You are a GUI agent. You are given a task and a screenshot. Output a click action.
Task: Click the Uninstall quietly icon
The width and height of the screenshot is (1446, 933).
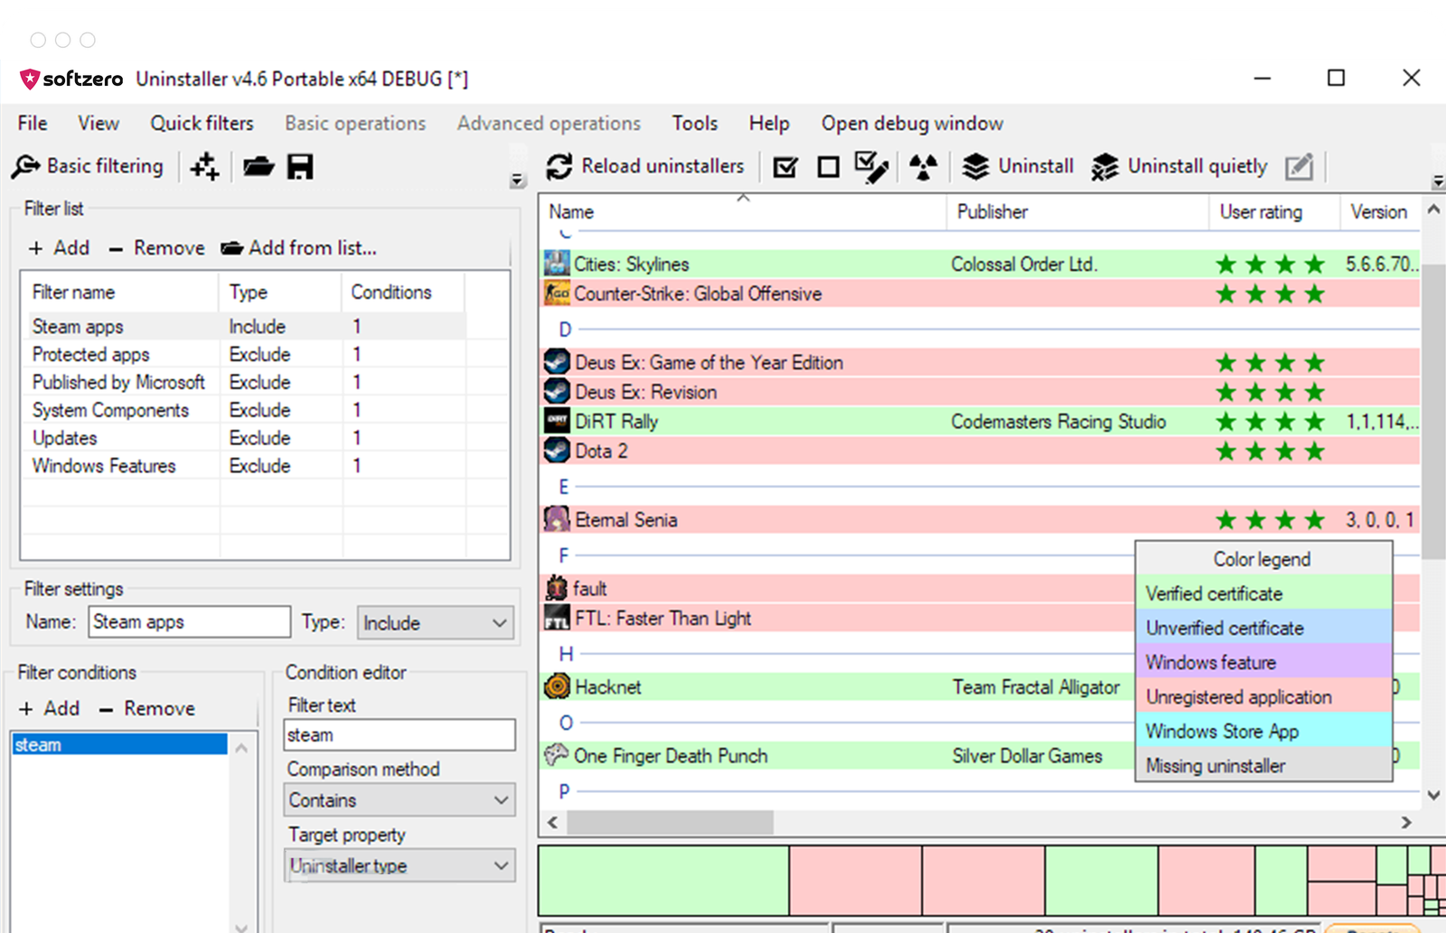point(1104,166)
